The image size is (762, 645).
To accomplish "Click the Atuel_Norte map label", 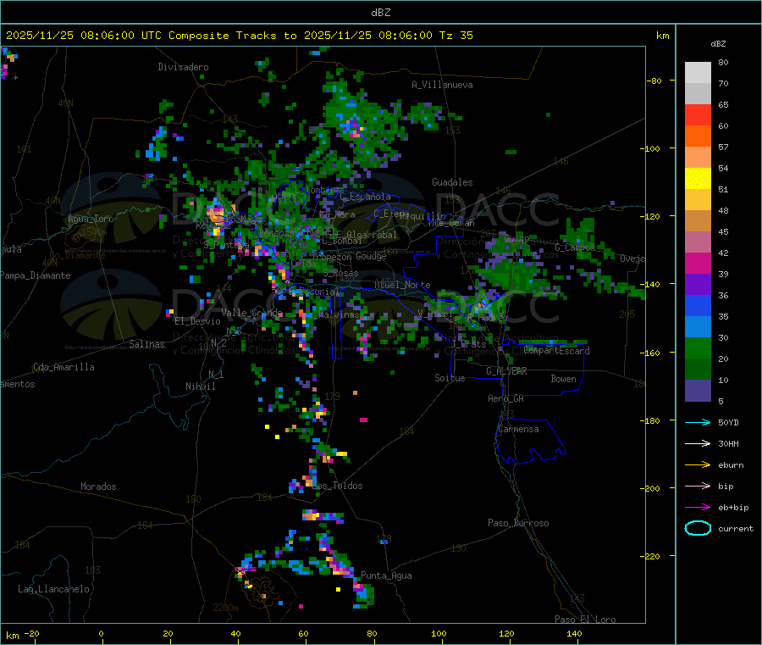I will tap(402, 285).
